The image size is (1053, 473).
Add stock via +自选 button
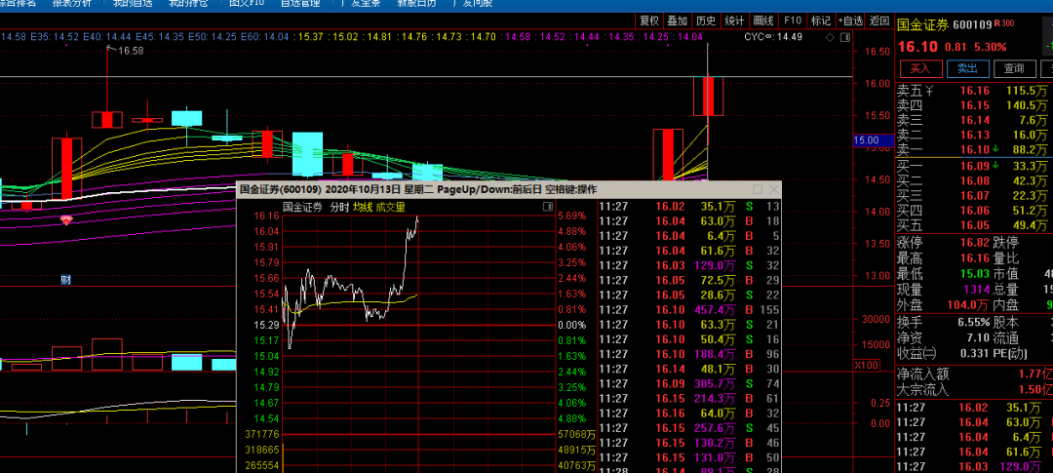tap(849, 20)
